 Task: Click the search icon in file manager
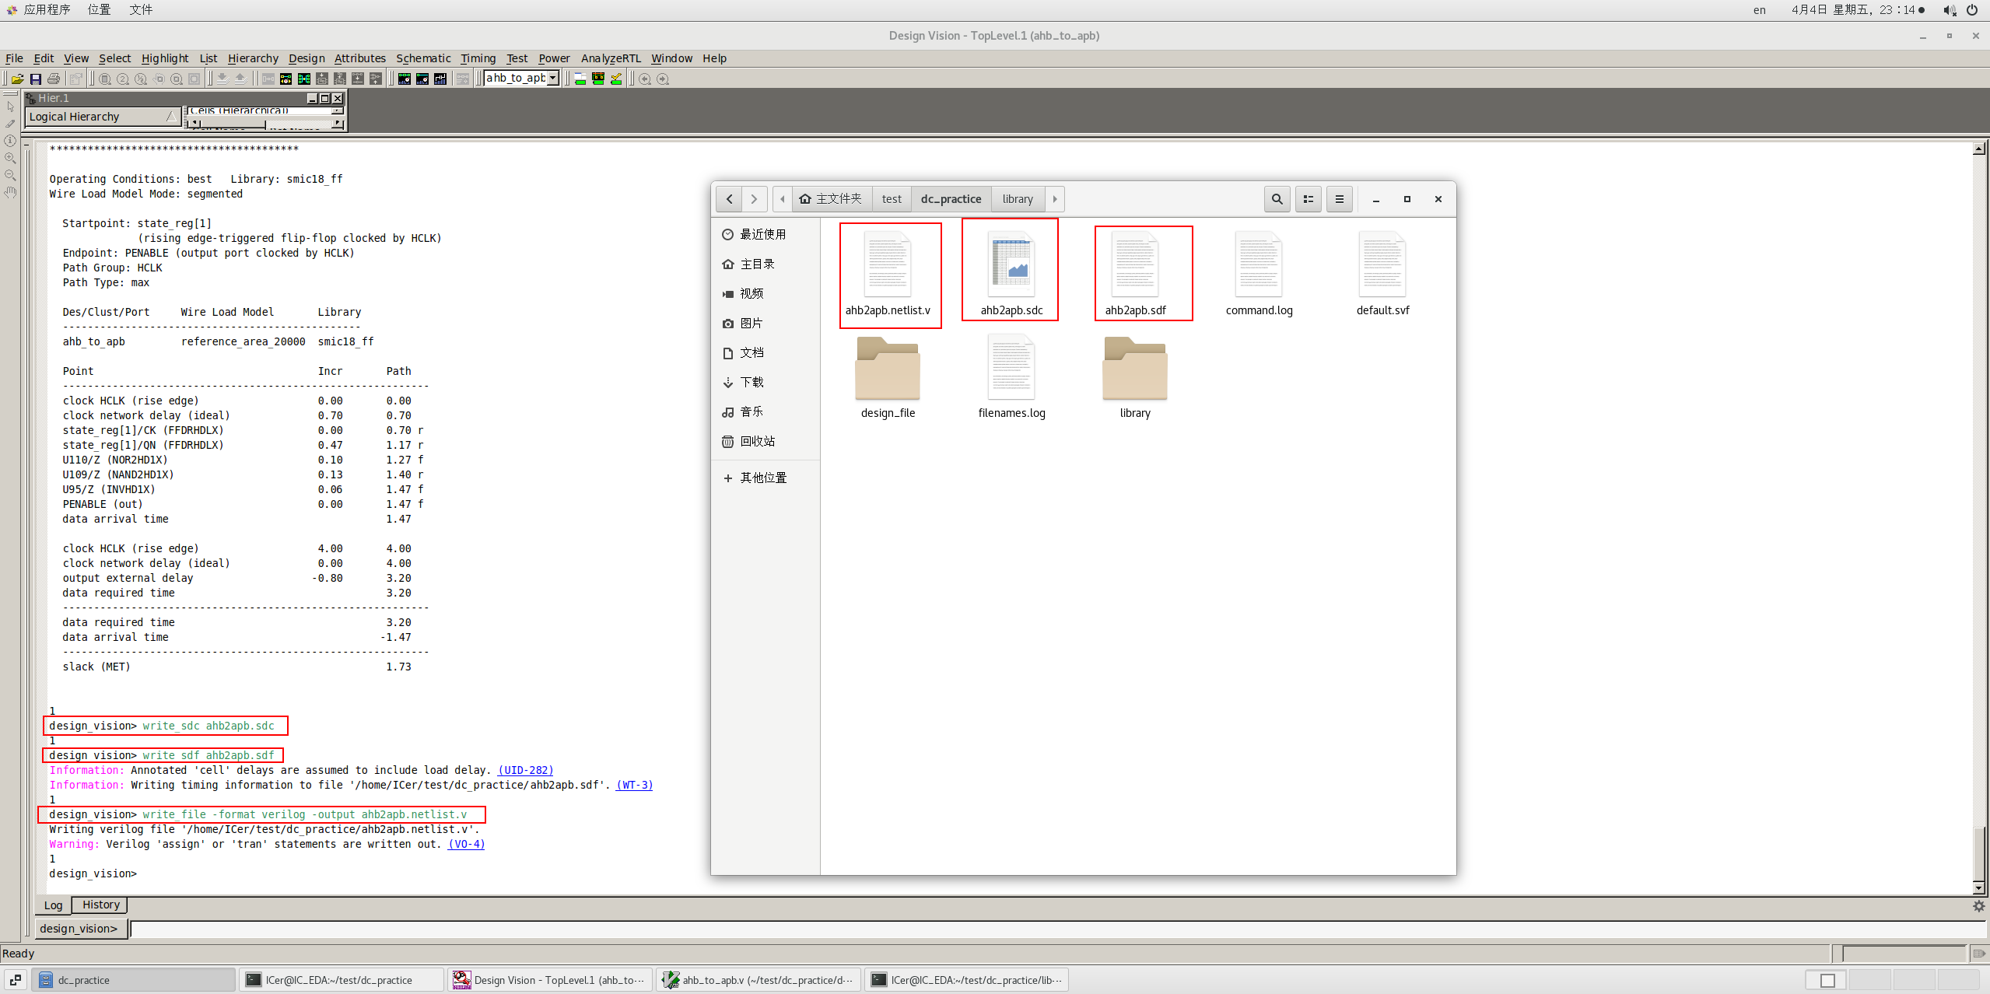[x=1277, y=199]
